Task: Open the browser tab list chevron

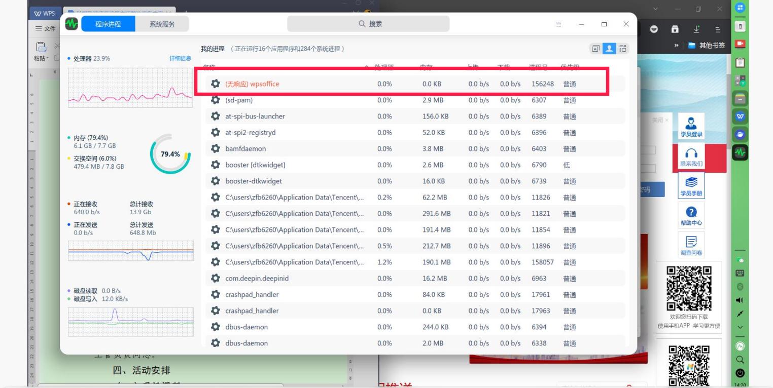Action: [655, 10]
